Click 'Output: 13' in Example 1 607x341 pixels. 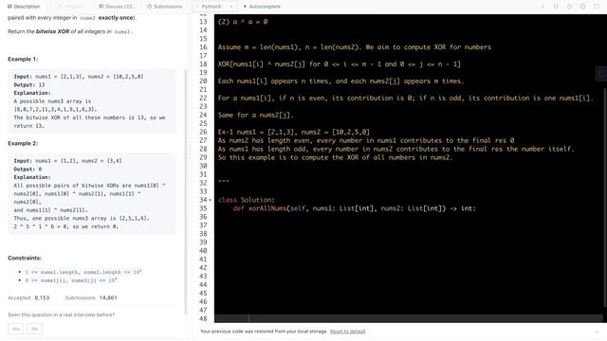29,85
